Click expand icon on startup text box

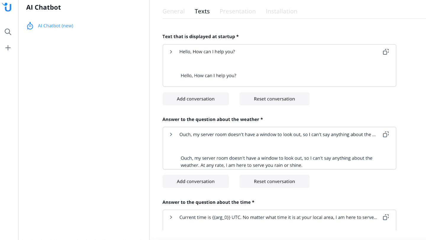(386, 52)
